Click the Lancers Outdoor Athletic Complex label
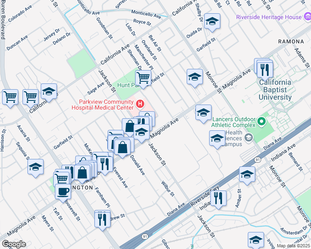Screen dimensions: 311x249 tap(234, 122)
